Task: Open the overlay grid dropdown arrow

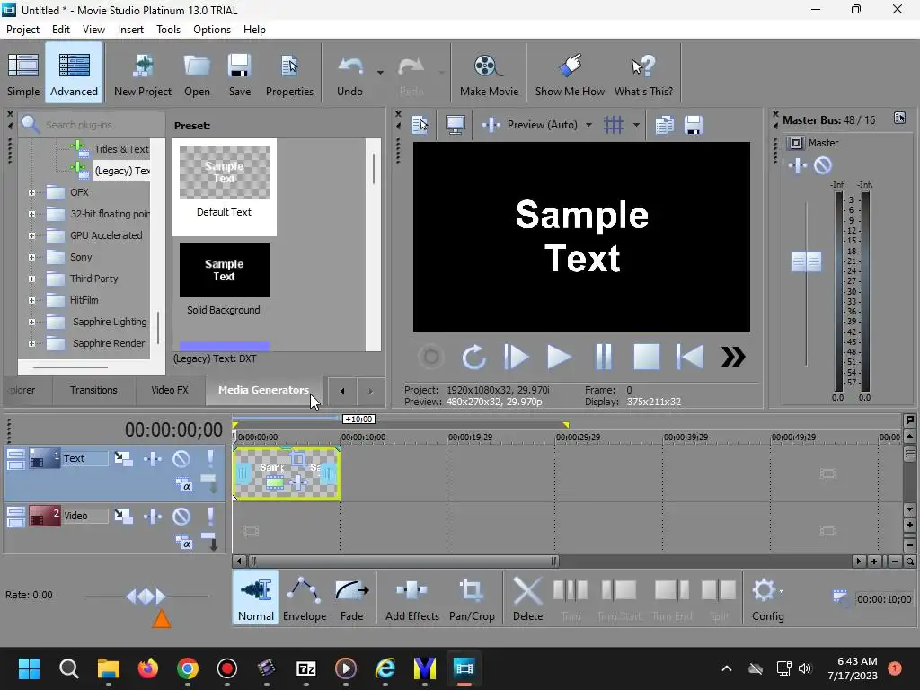Action: (x=636, y=125)
